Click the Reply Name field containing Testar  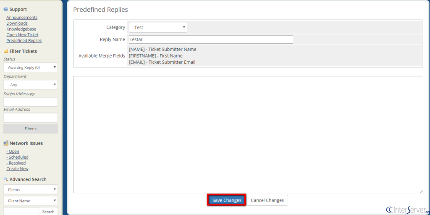[211, 39]
